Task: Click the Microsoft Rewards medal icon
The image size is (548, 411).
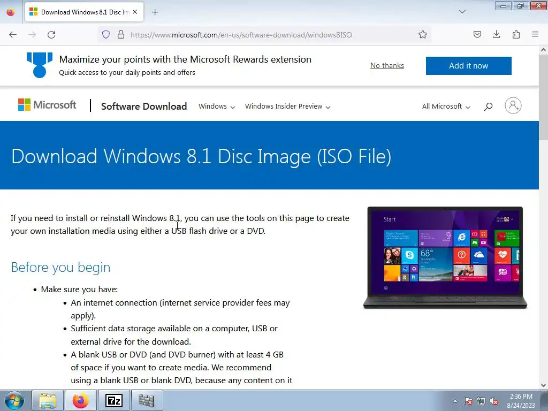Action: (x=40, y=65)
